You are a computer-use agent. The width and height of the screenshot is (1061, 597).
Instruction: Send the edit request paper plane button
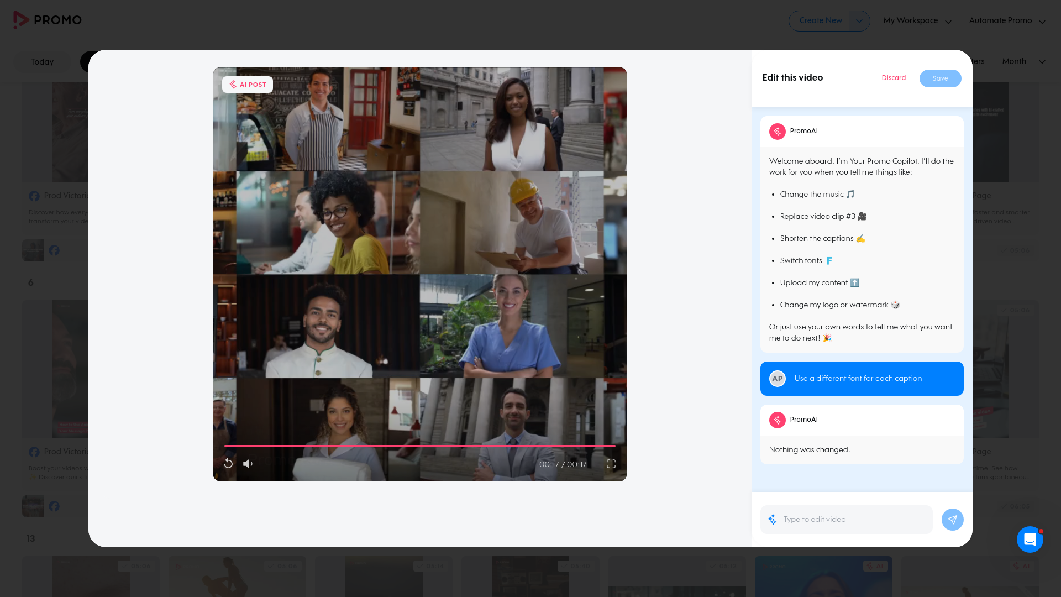point(952,520)
